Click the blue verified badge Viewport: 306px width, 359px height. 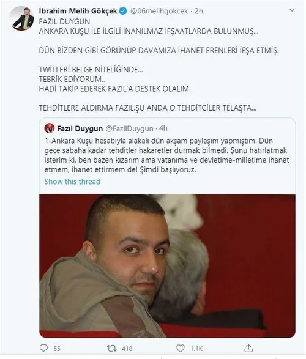124,11
